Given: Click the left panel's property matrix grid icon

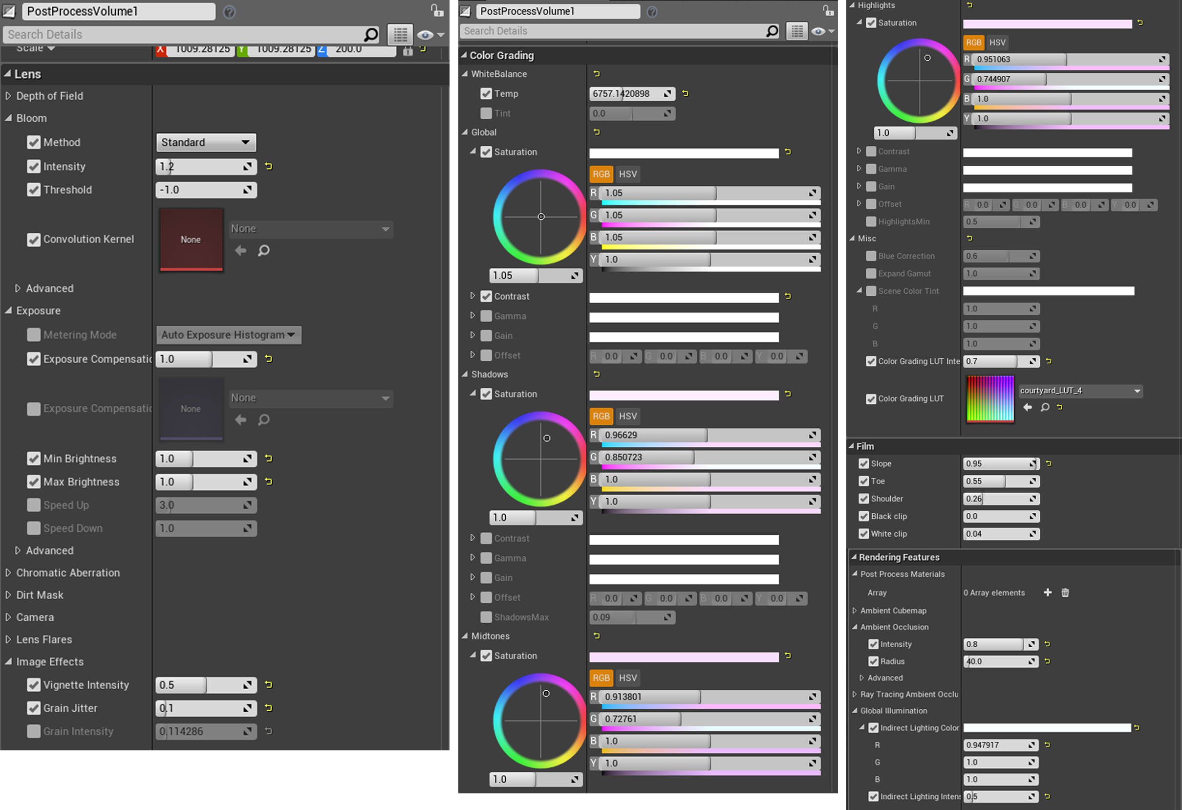Looking at the screenshot, I should (400, 35).
